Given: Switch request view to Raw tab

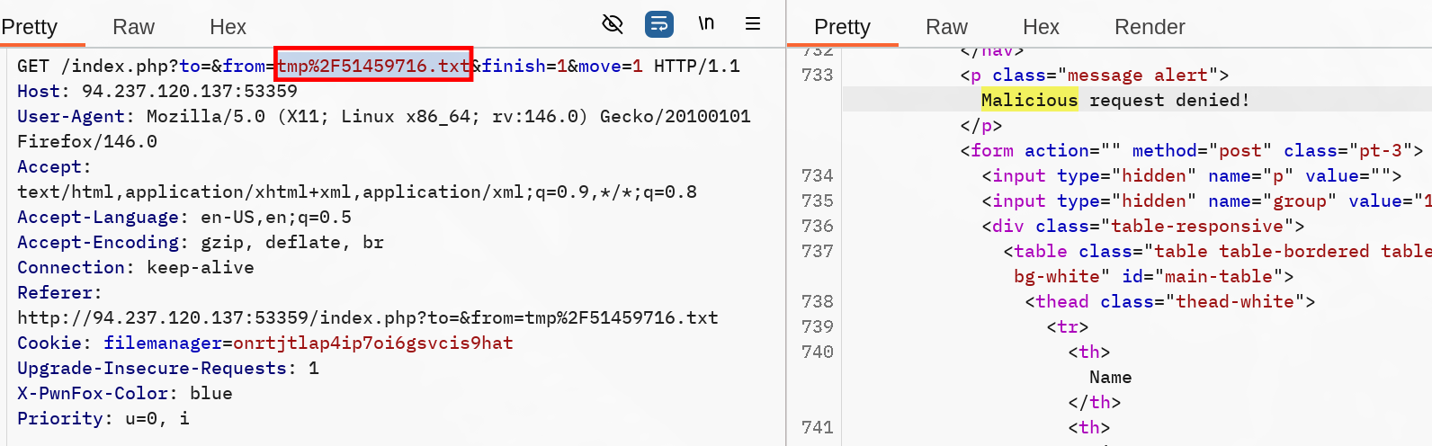Looking at the screenshot, I should point(133,27).
